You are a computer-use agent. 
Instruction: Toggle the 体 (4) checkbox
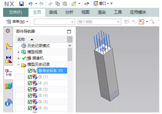30,96
